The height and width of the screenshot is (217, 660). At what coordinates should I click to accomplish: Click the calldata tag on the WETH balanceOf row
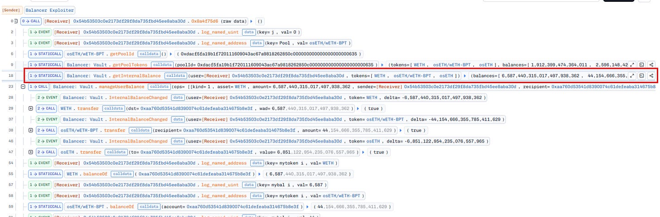122,174
